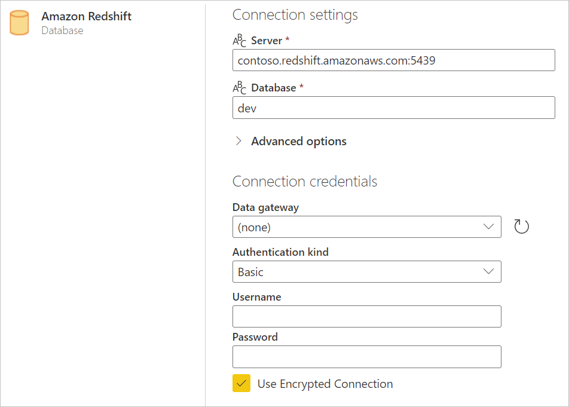Image resolution: width=569 pixels, height=407 pixels.
Task: Open the Data gateway dropdown
Action: pos(366,227)
